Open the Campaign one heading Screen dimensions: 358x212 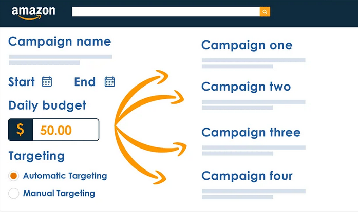(247, 45)
